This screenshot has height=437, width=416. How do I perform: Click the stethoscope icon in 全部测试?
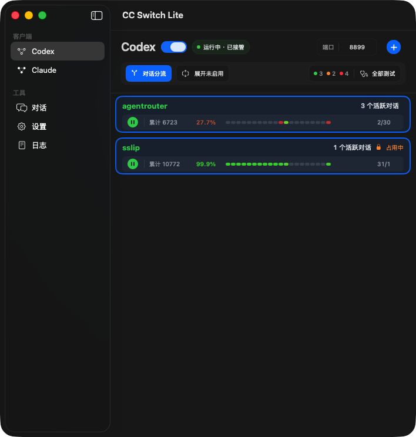pyautogui.click(x=364, y=74)
